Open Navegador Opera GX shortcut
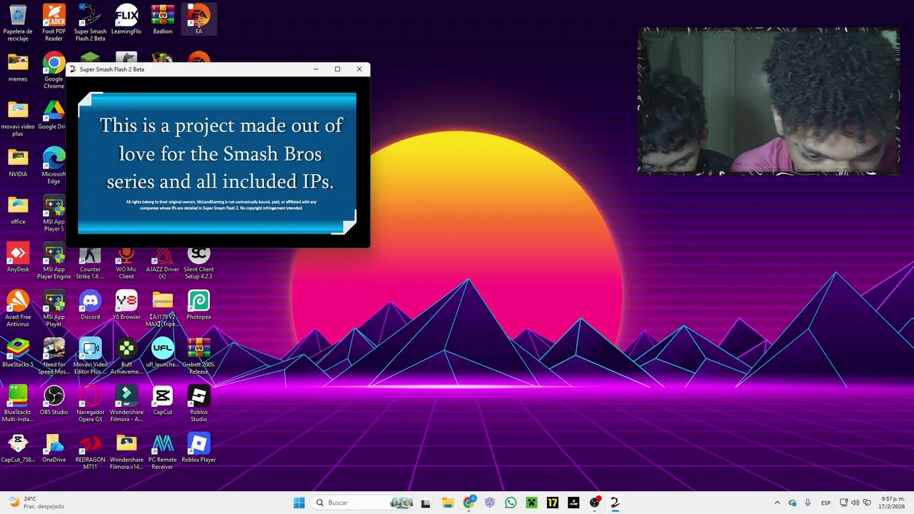The image size is (914, 514). pos(90,404)
